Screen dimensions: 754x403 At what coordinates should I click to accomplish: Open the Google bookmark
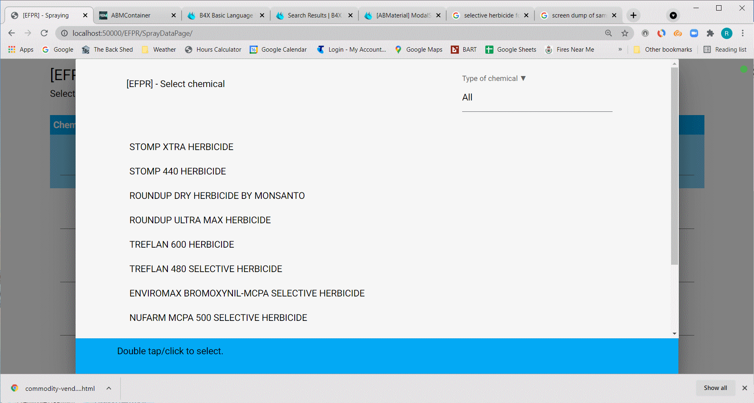tap(58, 49)
